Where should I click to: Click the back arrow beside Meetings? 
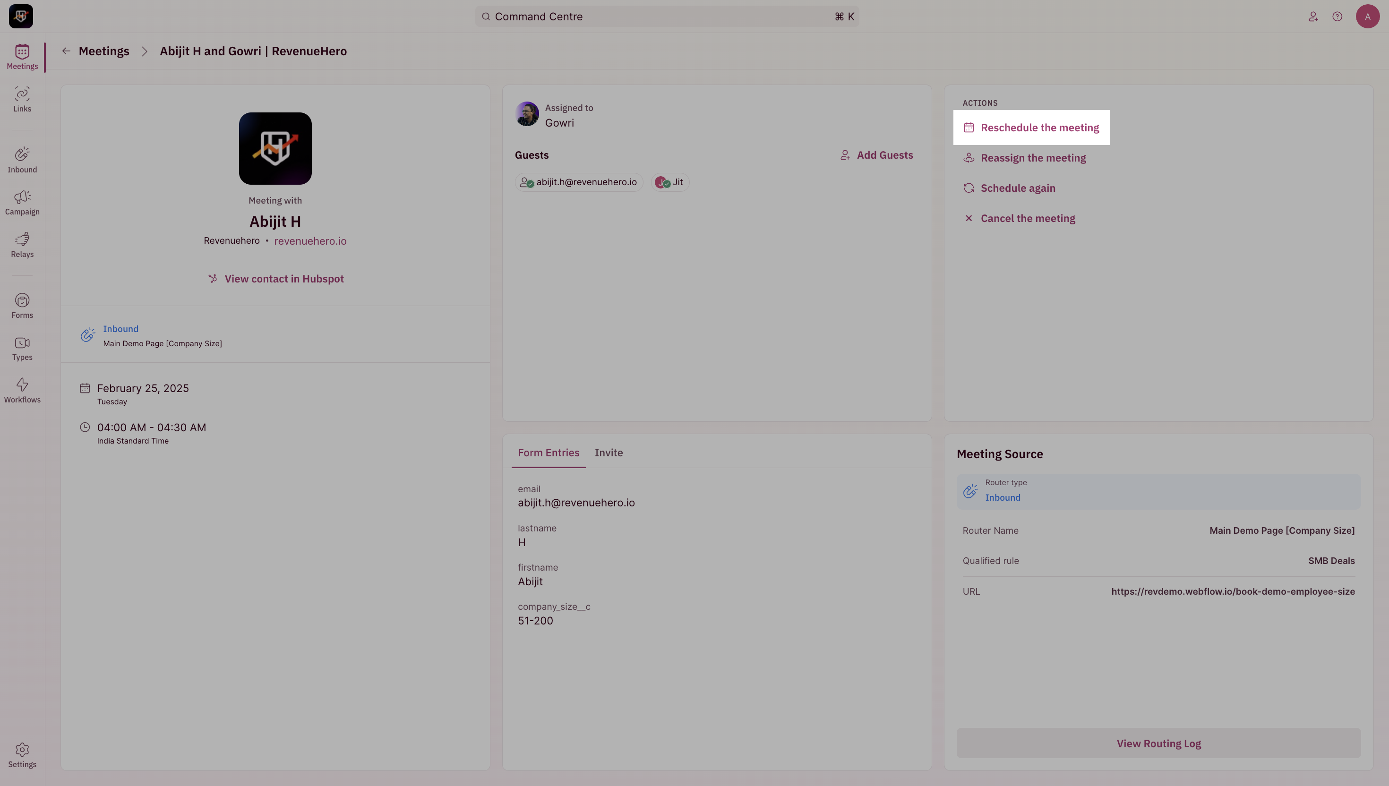[x=66, y=51]
